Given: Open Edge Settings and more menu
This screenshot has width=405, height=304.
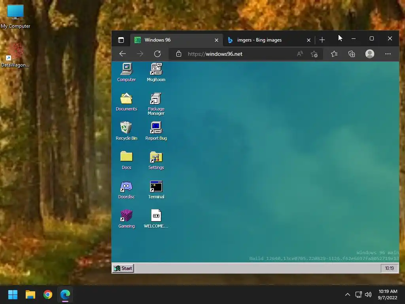Looking at the screenshot, I should pyautogui.click(x=388, y=54).
